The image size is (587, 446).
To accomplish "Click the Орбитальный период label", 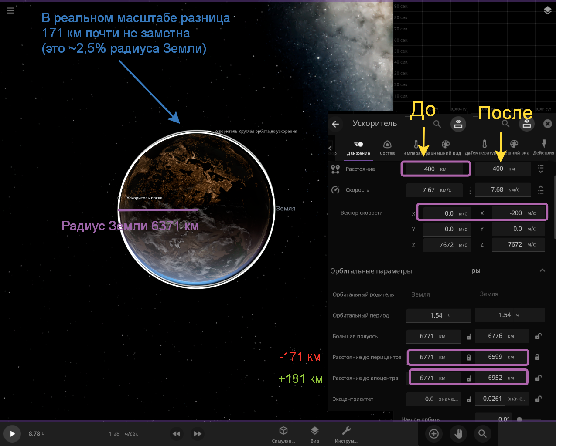I will pyautogui.click(x=361, y=315).
